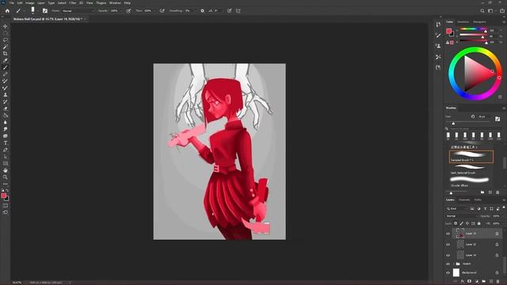Open the brush settings panel icon in options bar

(x=45, y=10)
